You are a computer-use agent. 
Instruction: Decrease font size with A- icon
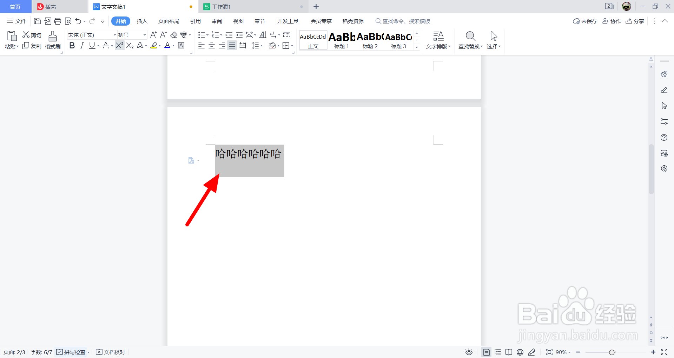point(163,35)
